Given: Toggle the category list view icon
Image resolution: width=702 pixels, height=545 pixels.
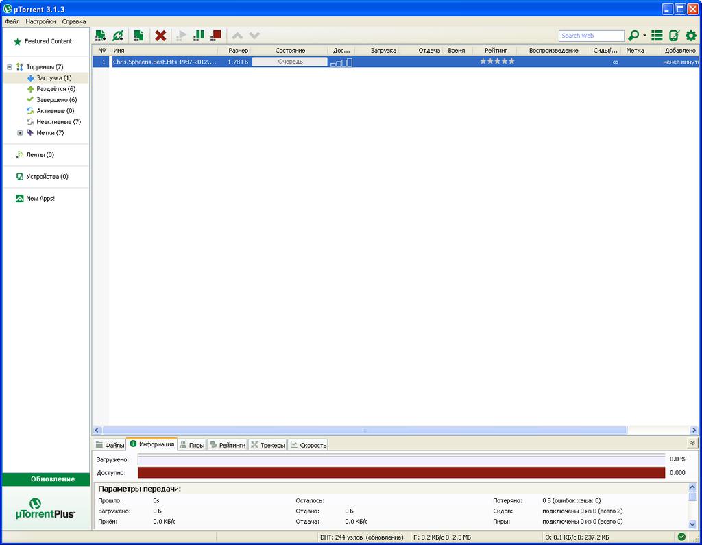Looking at the screenshot, I should 657,36.
